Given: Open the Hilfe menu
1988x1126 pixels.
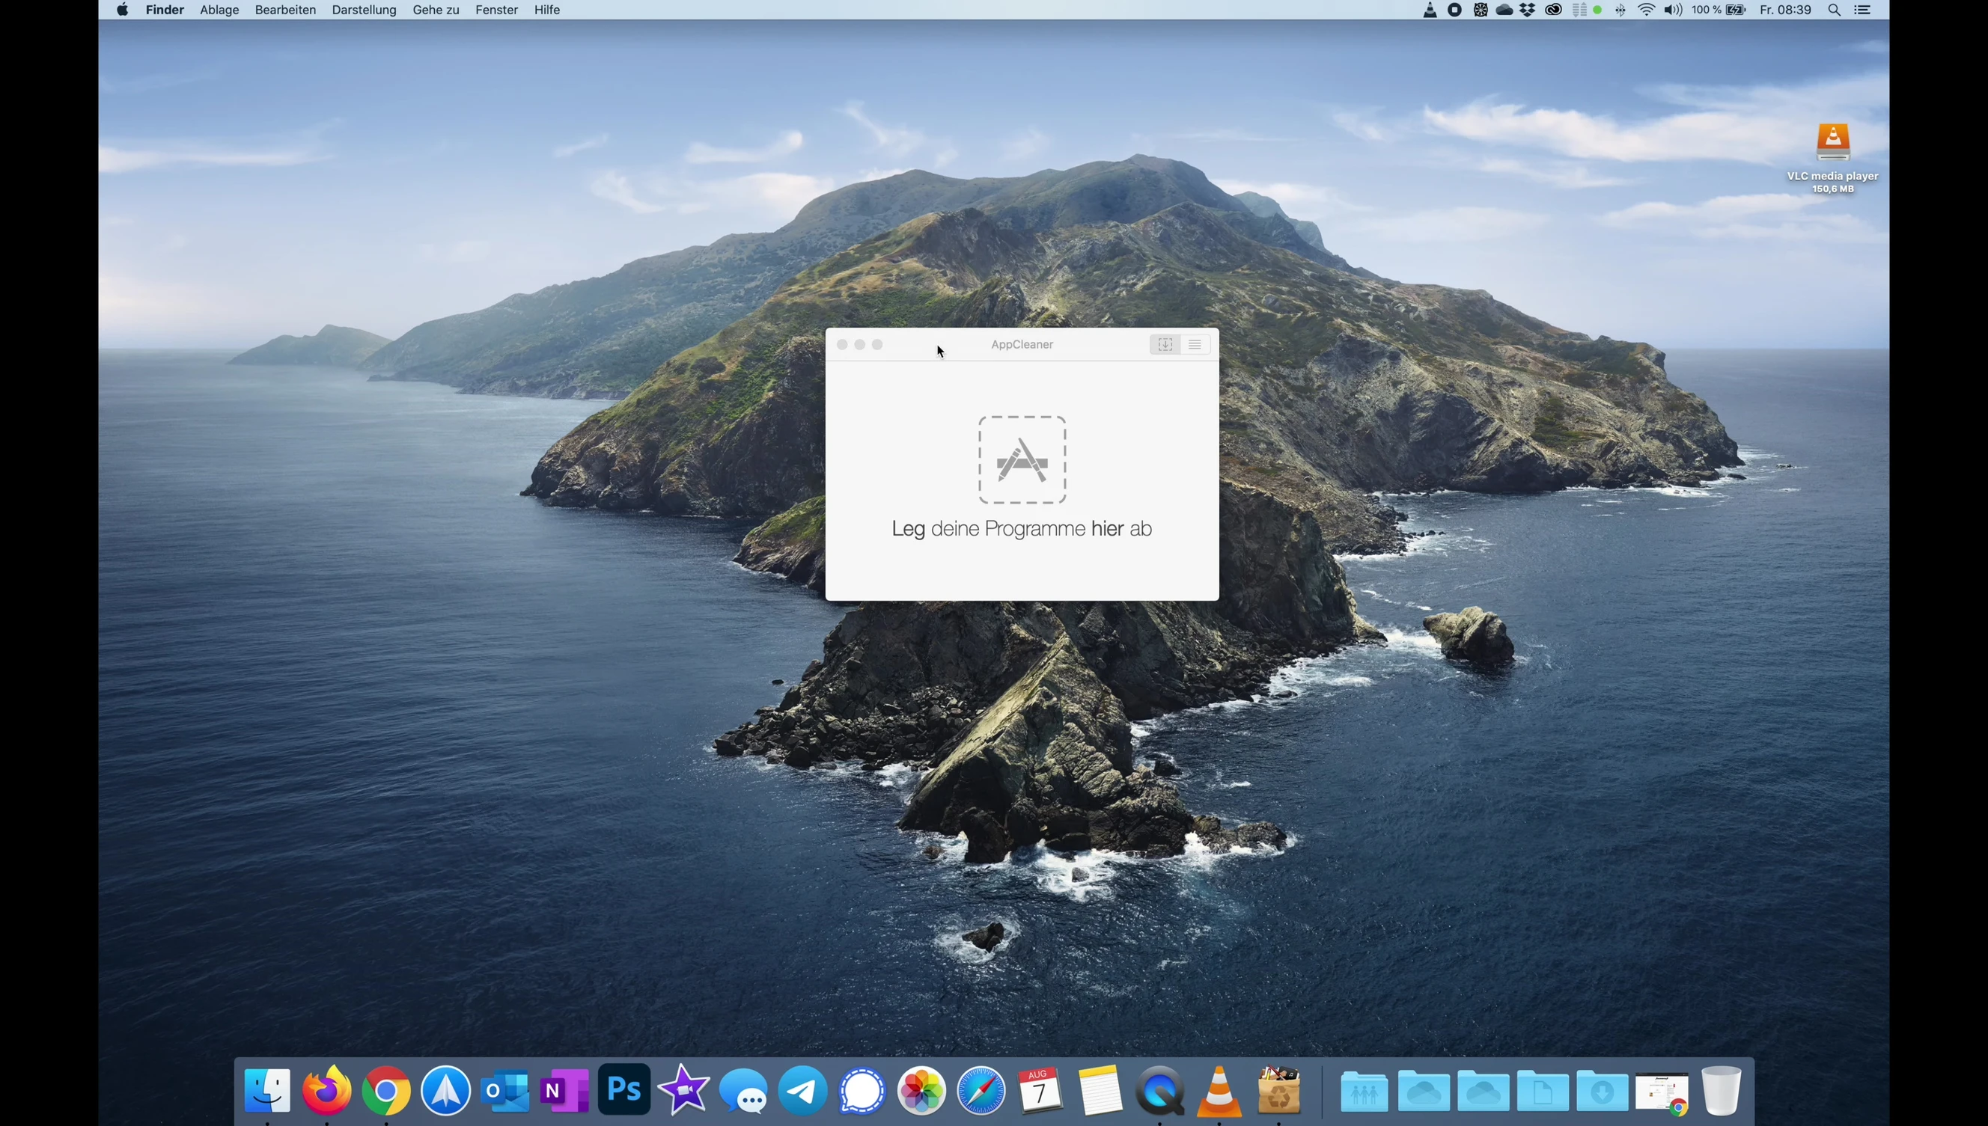Looking at the screenshot, I should tap(547, 10).
